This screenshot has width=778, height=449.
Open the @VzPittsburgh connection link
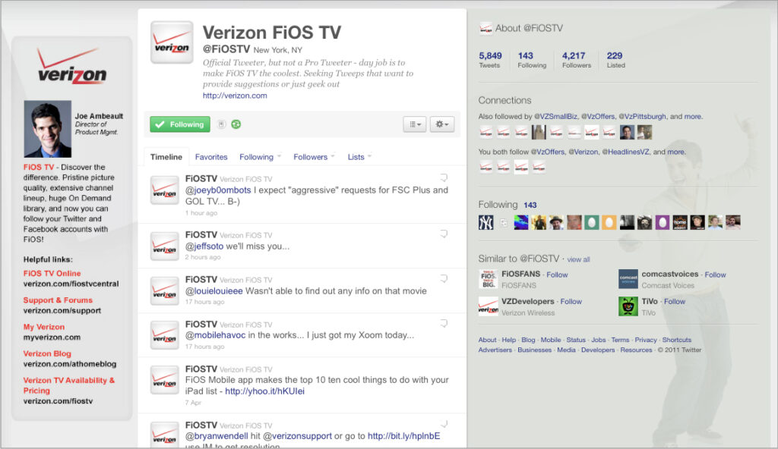642,117
